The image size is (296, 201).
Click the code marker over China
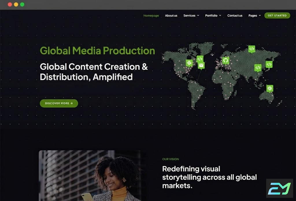click(258, 68)
